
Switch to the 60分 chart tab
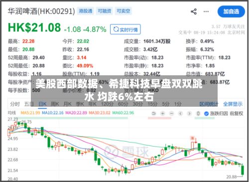123,104
